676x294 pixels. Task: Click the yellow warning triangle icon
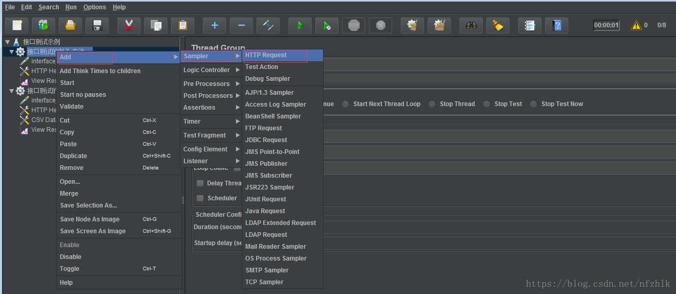[x=636, y=25]
